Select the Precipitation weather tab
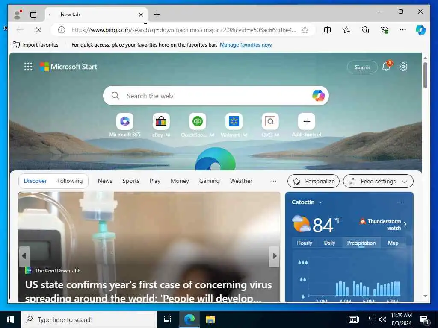Image resolution: width=438 pixels, height=328 pixels. point(361,243)
